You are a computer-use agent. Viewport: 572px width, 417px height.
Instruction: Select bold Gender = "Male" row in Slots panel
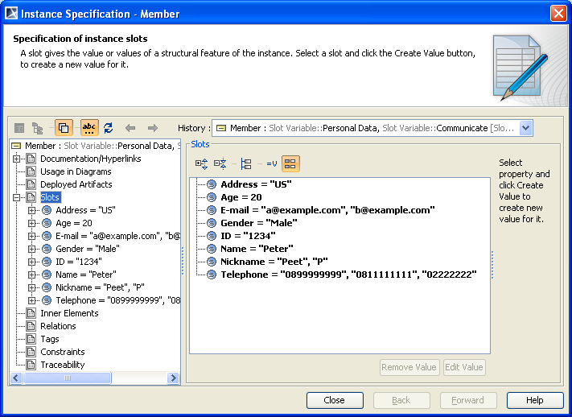[259, 223]
